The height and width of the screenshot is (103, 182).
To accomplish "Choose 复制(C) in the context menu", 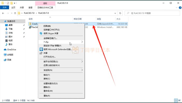I will 61,79.
